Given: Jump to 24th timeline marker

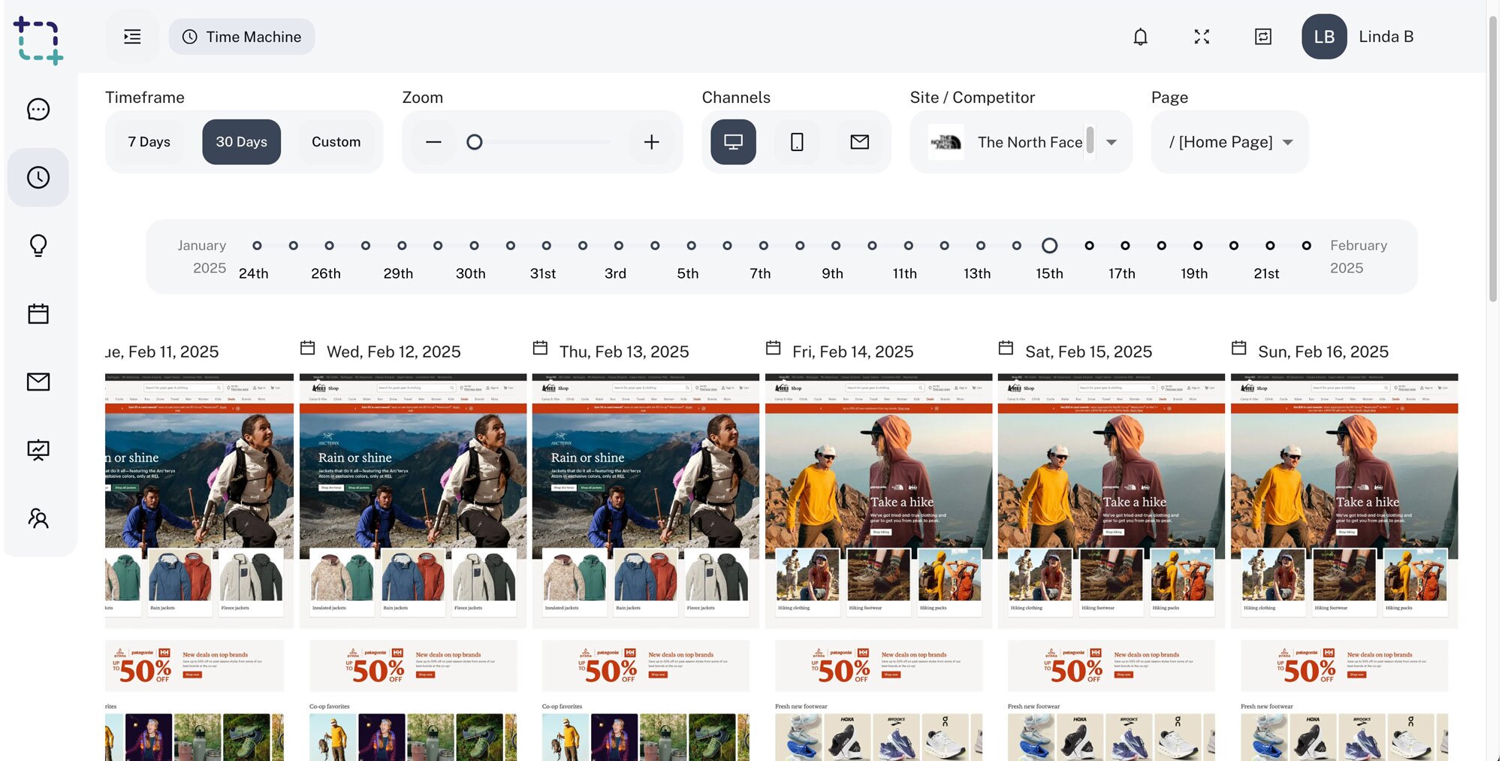Looking at the screenshot, I should pos(257,246).
